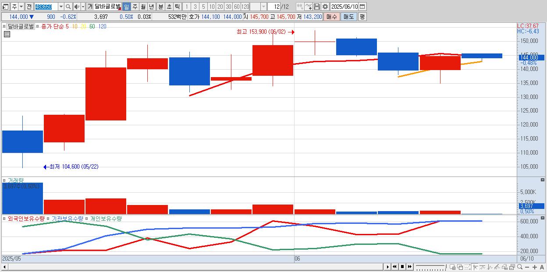547x272 pixels.
Task: Click the 거래량 volume legend label
Action: (16, 180)
